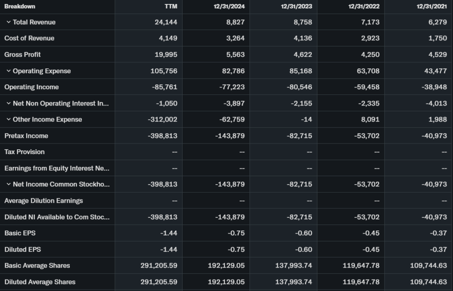Toggle the Other Income Expense chevron
453x291 pixels.
[x=8, y=120]
